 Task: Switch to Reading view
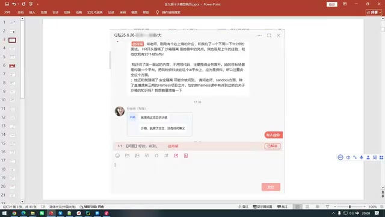click(x=318, y=207)
